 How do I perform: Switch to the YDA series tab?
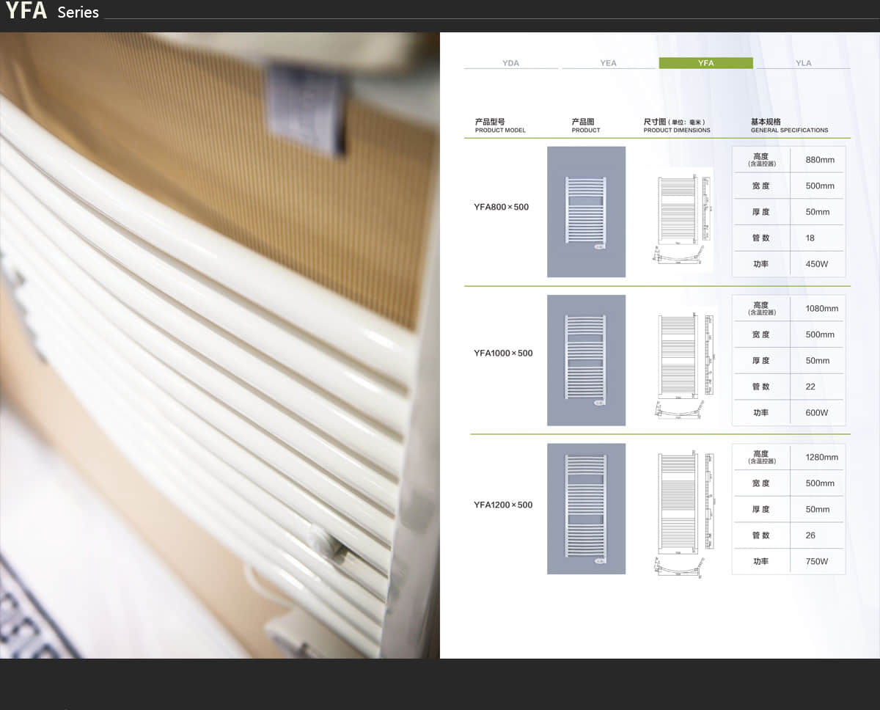click(x=510, y=63)
